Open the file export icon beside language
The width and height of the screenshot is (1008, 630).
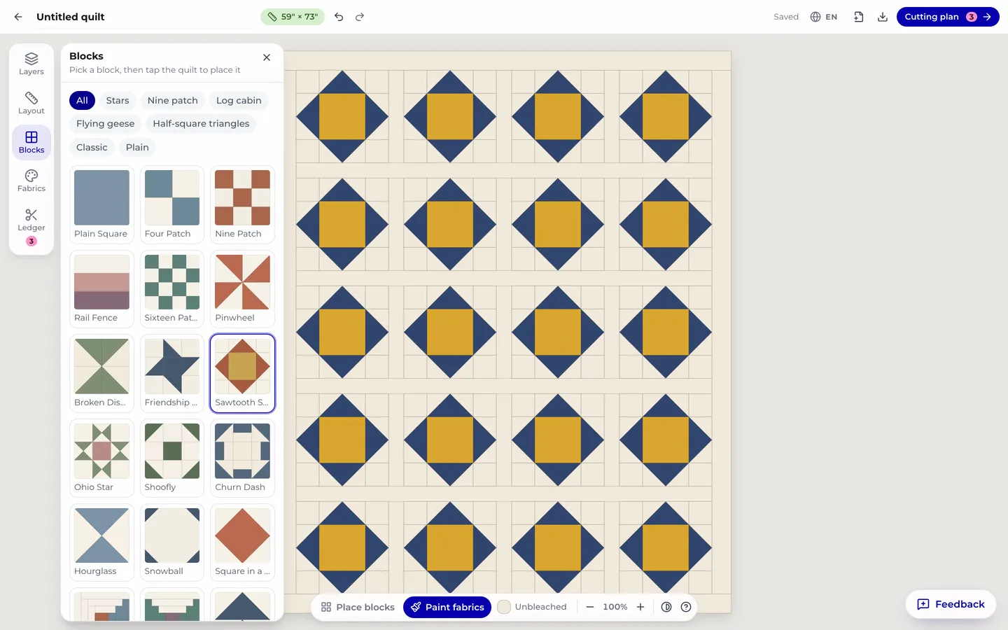(859, 17)
